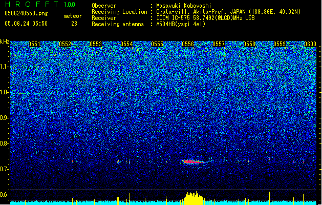The height and width of the screenshot is (205, 322).
Task: Click the meteor count value 28
Action: 74,24
